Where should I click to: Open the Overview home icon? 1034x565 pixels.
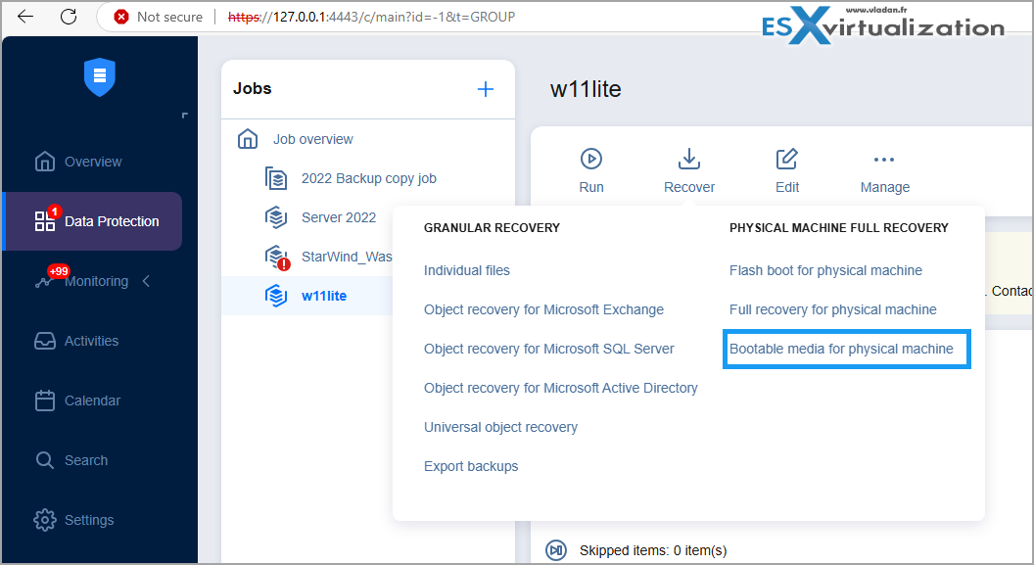[x=45, y=162]
